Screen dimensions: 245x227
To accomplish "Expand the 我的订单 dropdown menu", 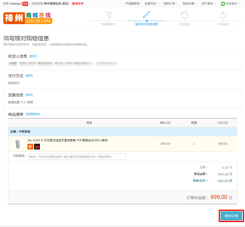I will point(171,4).
